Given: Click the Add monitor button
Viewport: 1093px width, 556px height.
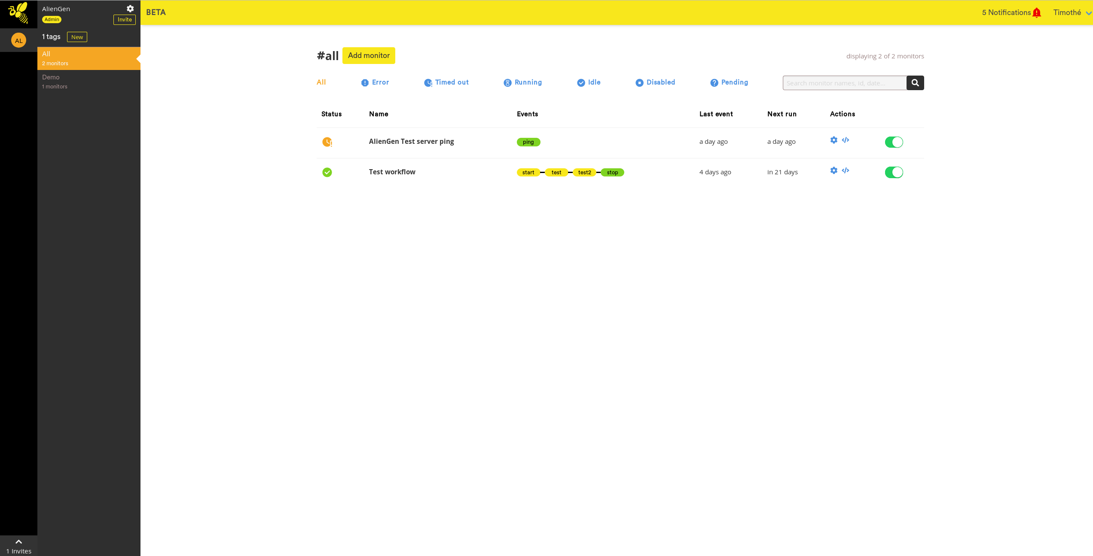Looking at the screenshot, I should coord(369,55).
